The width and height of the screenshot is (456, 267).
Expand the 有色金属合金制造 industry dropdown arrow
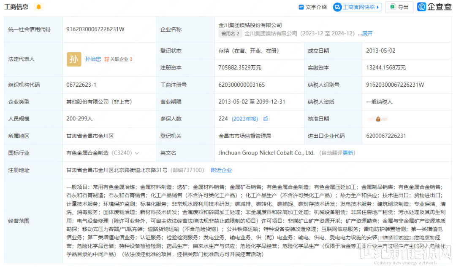pos(137,153)
